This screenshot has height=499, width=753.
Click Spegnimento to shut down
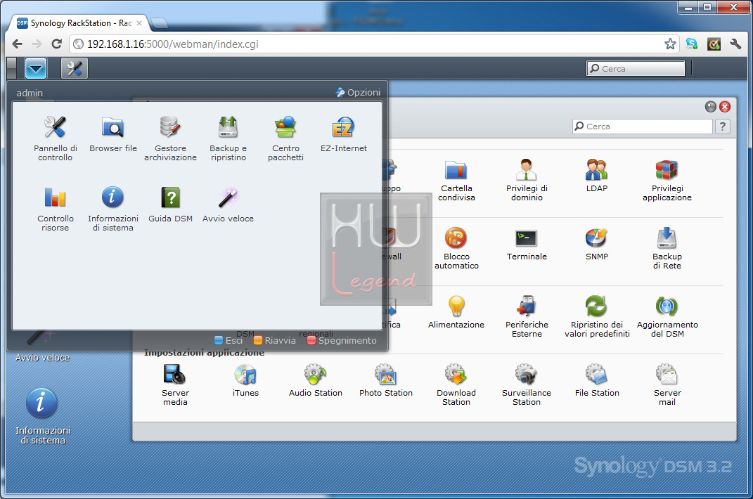[x=342, y=340]
